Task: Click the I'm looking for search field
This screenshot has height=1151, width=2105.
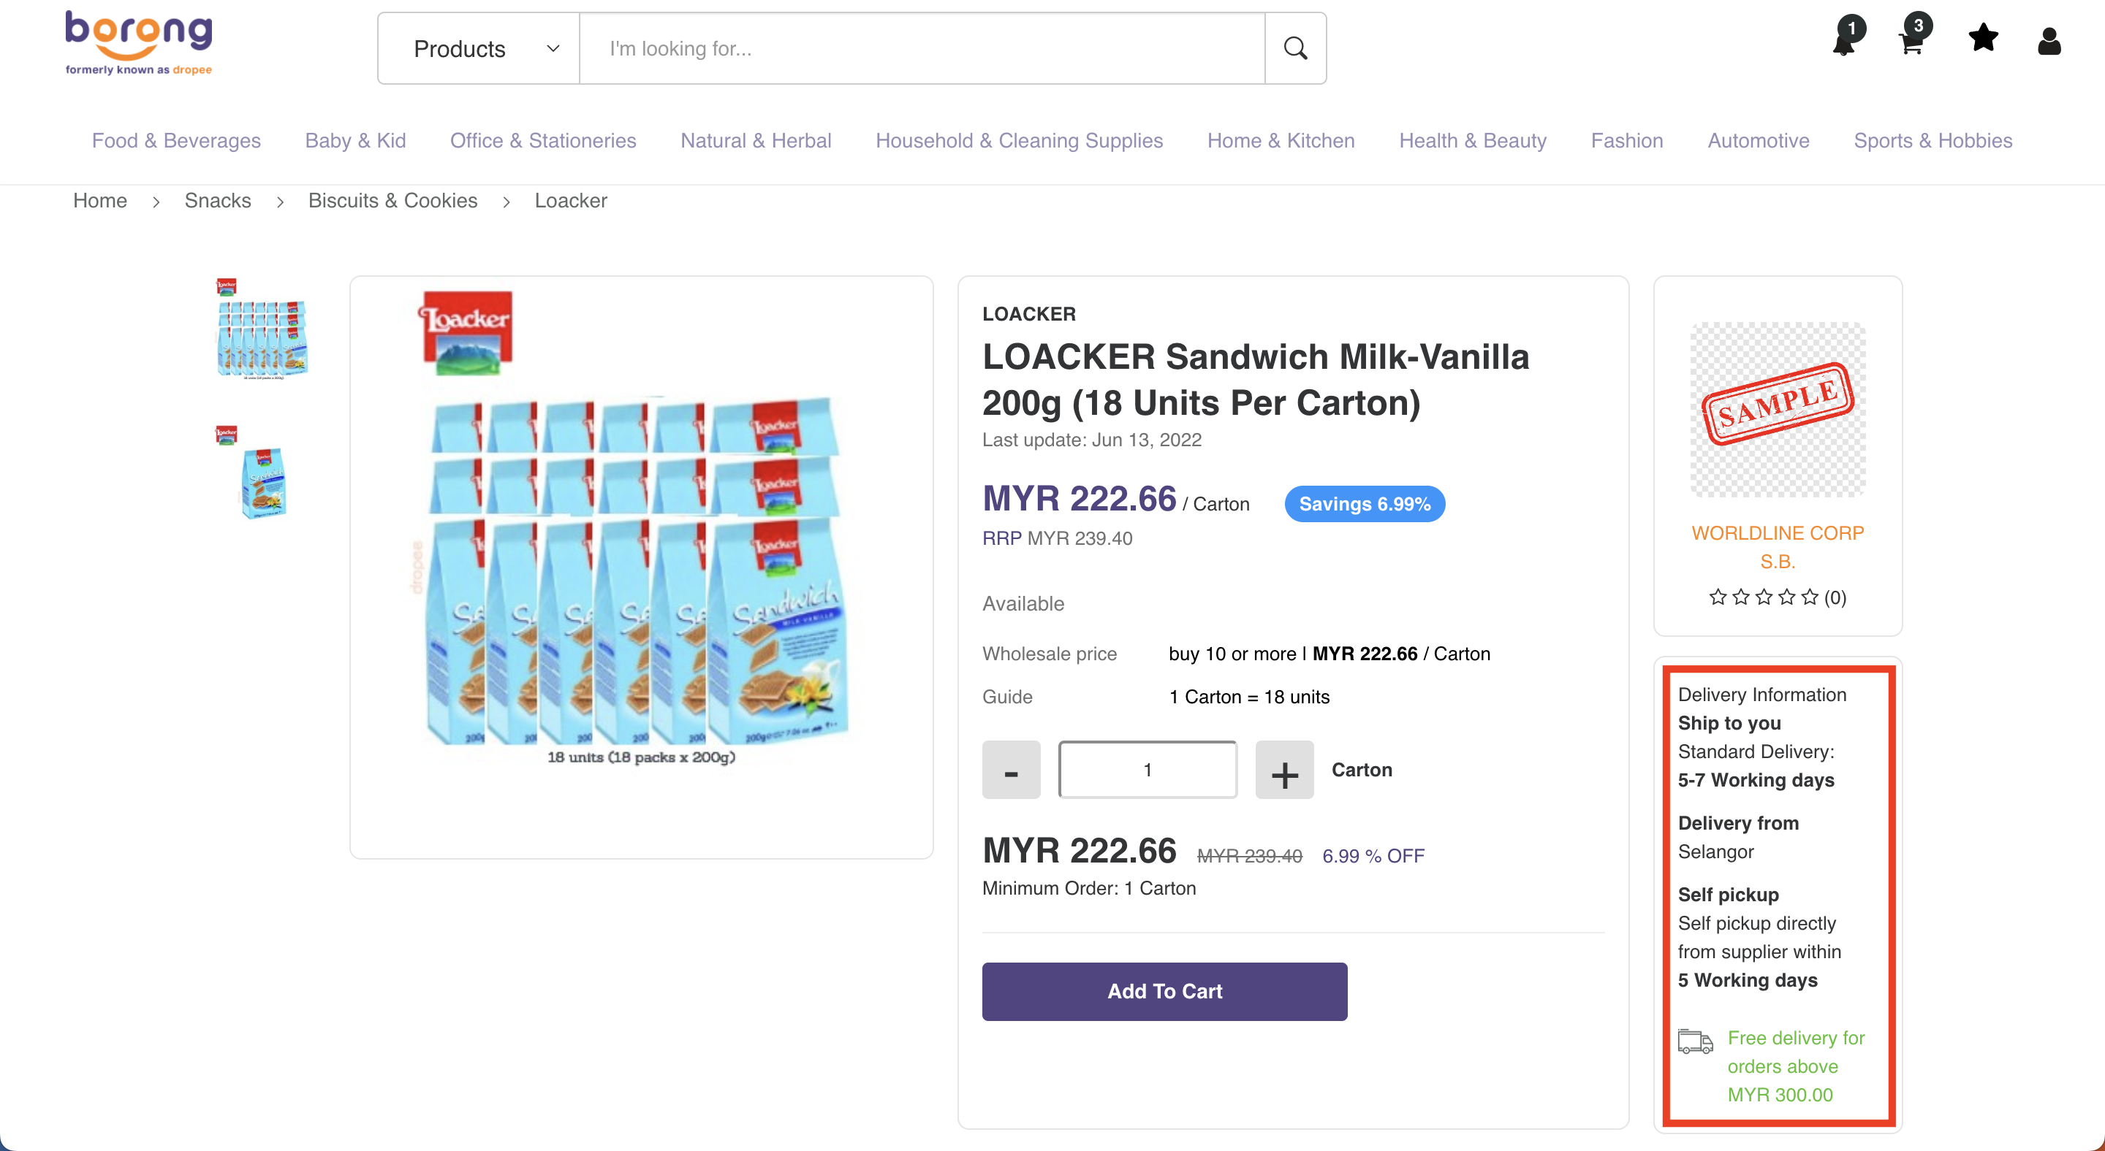Action: [921, 49]
